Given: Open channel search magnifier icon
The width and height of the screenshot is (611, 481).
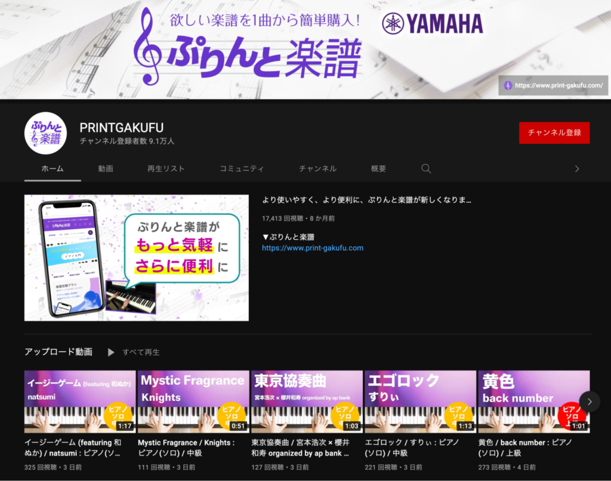Looking at the screenshot, I should click(426, 169).
